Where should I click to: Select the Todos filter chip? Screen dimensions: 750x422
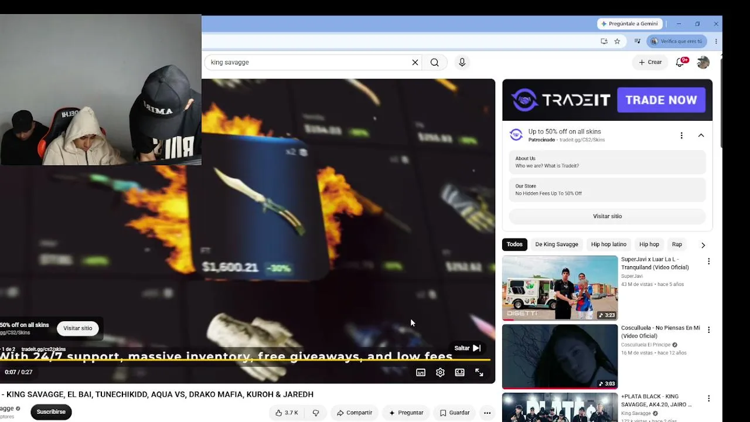coord(514,244)
